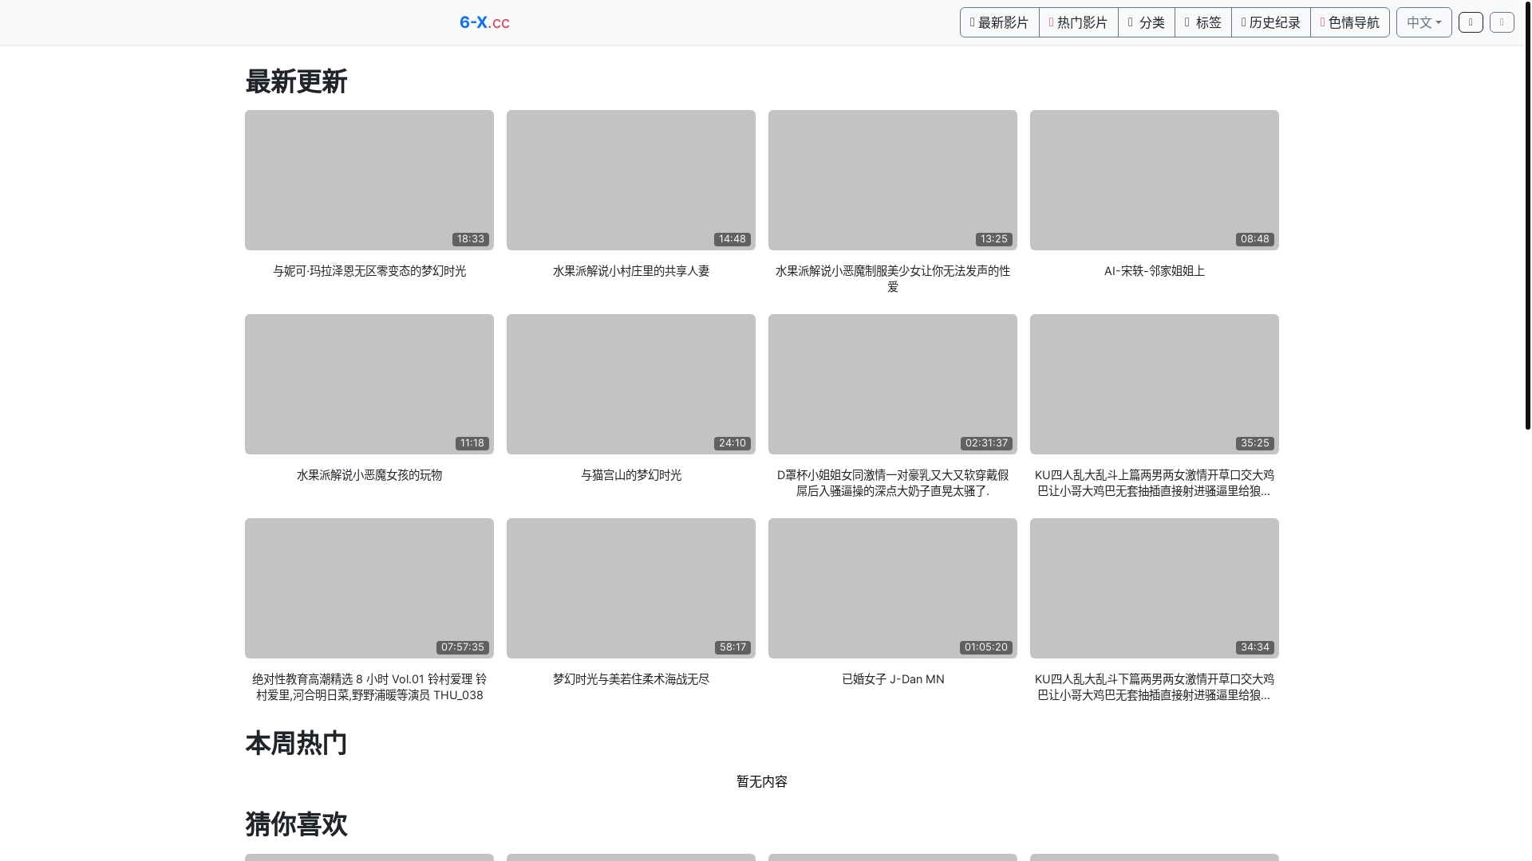
Task: Click the title 水果派解说小恶魔女孩的玩物
Action: coord(369,475)
